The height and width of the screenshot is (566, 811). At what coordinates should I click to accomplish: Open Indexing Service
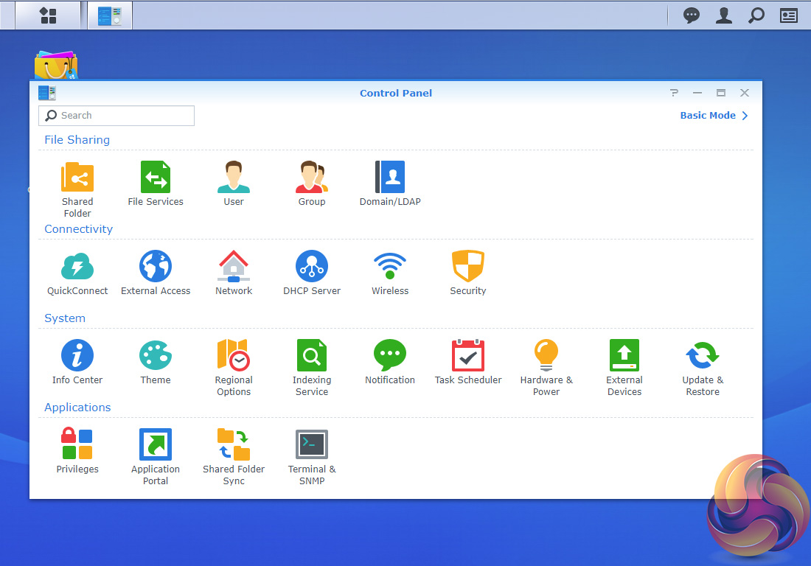(311, 368)
